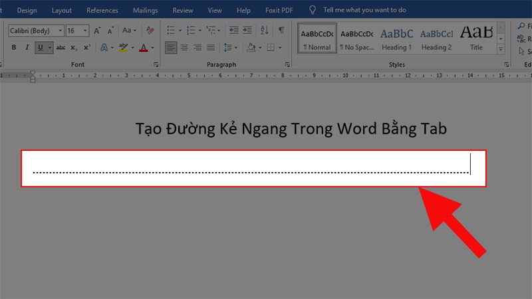Apply the No Spacing style
This screenshot has width=532, height=299.
click(357, 39)
